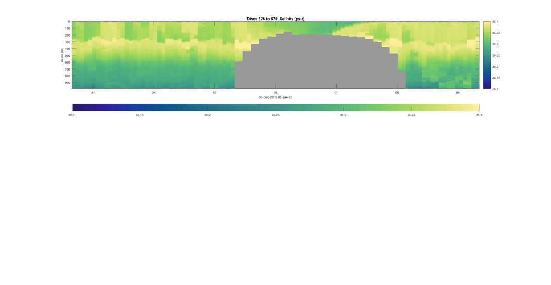Screen dimensions: 551x285
Task: Click the "31" date tick label
Action: coord(93,93)
